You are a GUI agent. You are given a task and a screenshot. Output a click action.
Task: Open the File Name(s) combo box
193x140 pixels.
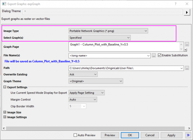click(109, 56)
